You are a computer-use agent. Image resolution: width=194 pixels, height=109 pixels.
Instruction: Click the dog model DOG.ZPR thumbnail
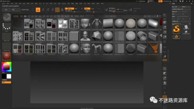97,49
